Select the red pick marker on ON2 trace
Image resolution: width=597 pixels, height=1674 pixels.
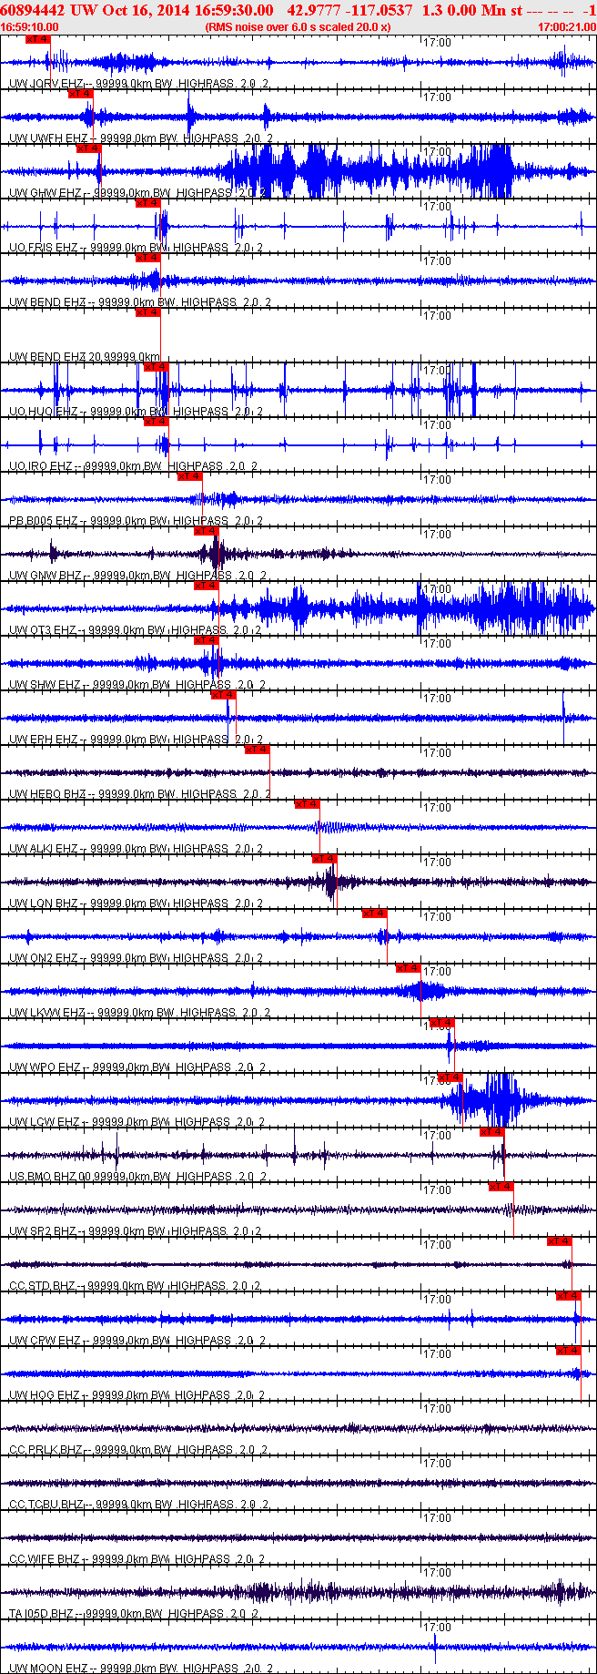[374, 914]
